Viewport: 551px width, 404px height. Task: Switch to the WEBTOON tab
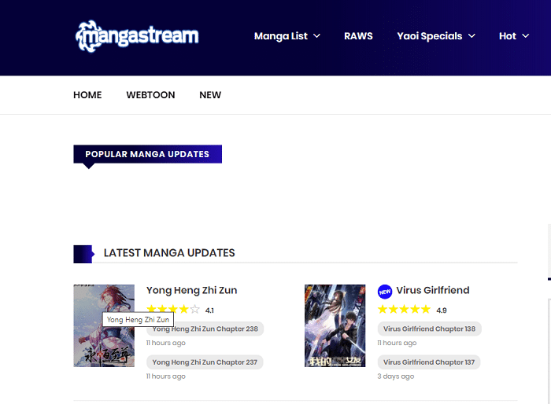150,95
